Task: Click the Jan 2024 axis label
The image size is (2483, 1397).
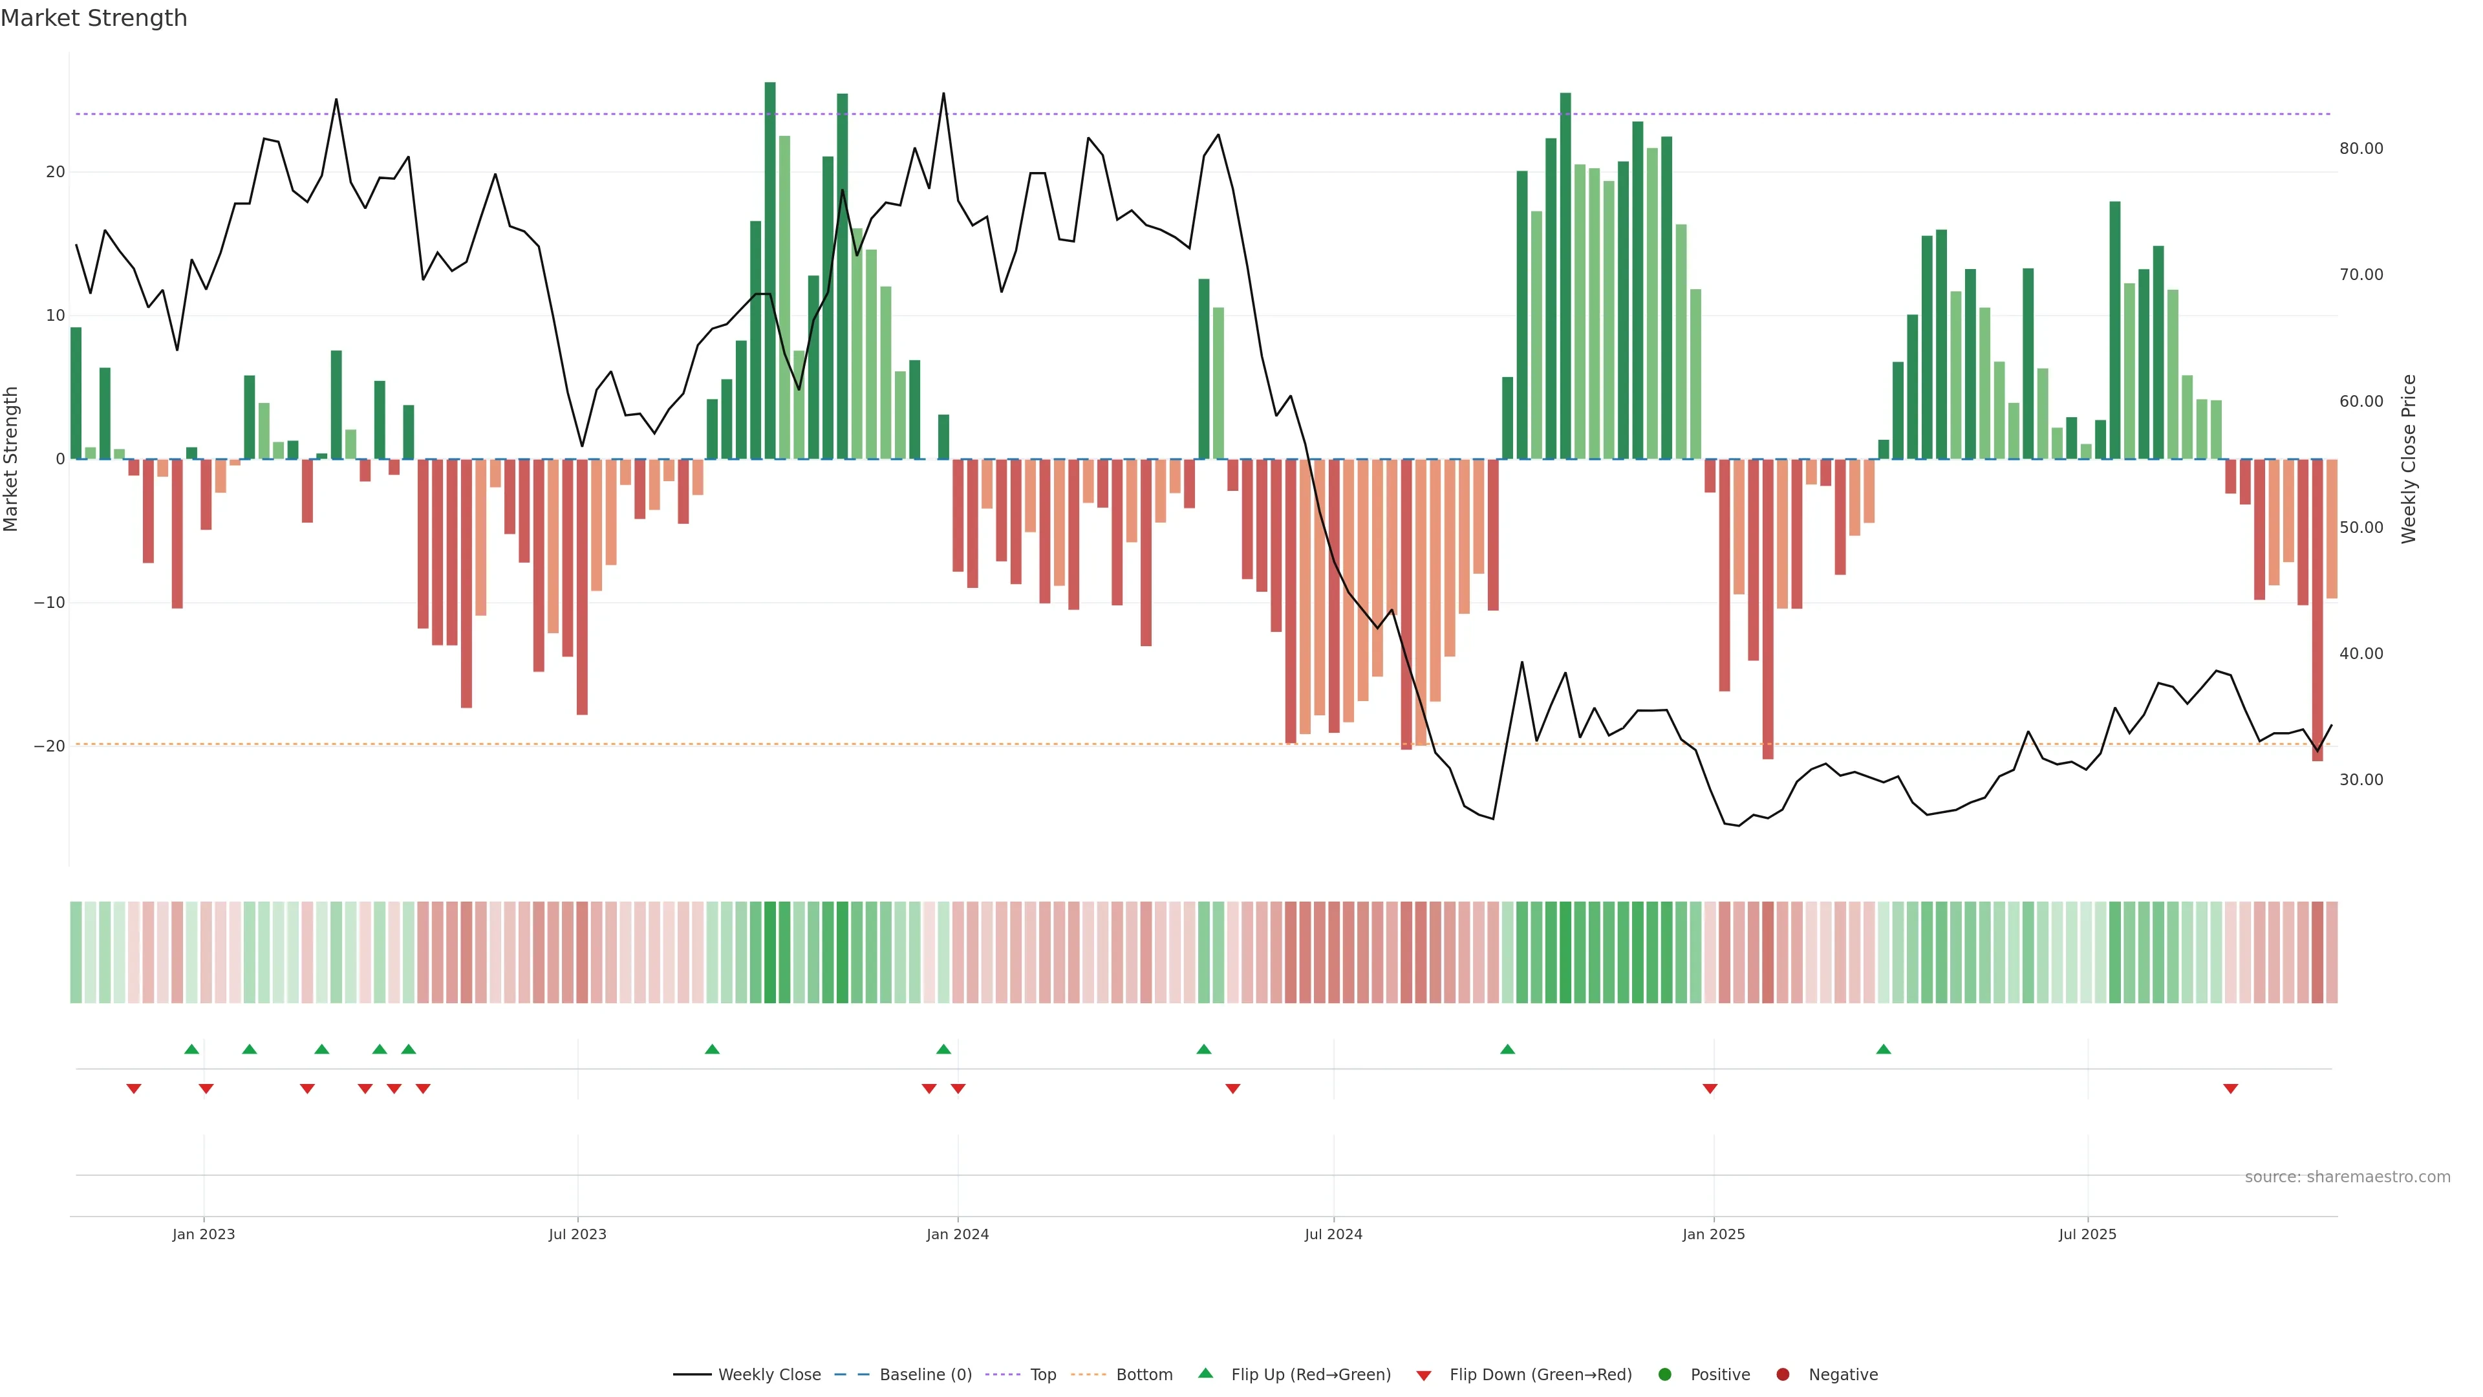Action: coord(957,1234)
